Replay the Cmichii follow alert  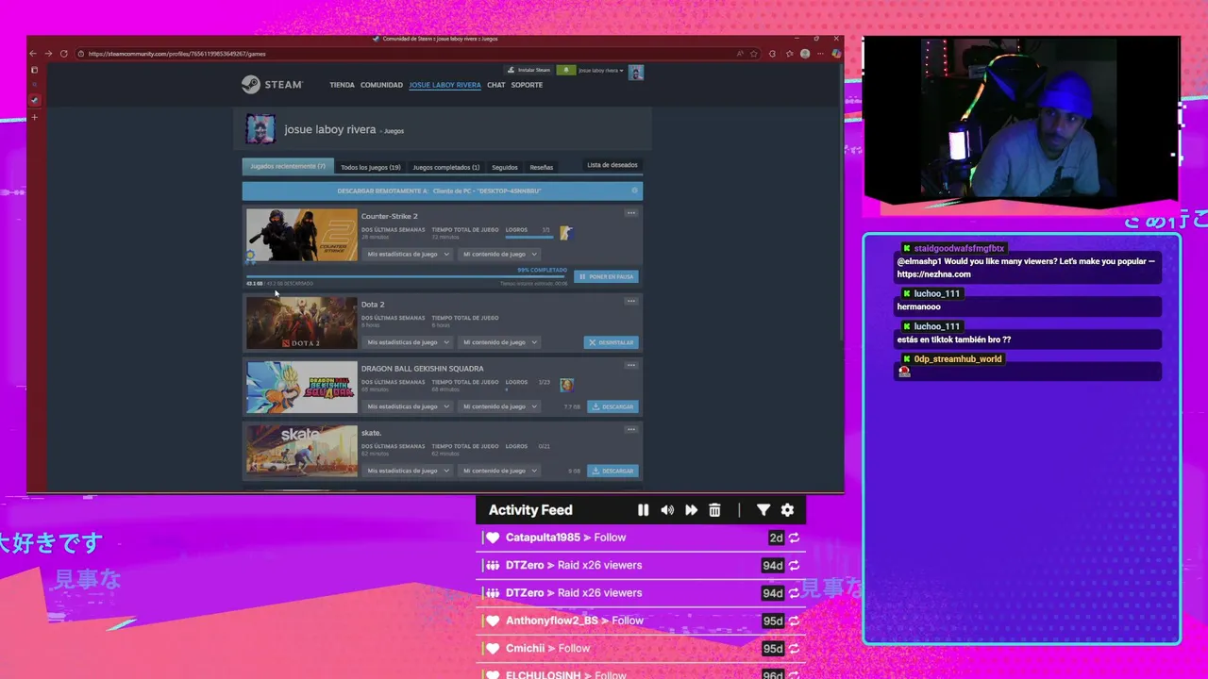pos(794,649)
